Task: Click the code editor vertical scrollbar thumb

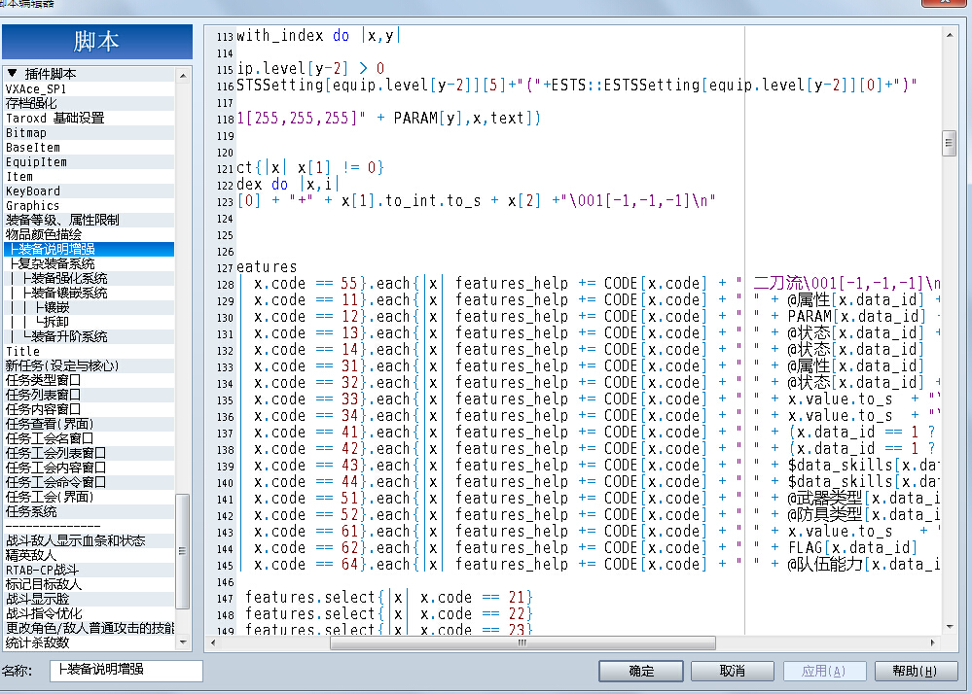Action: (949, 144)
